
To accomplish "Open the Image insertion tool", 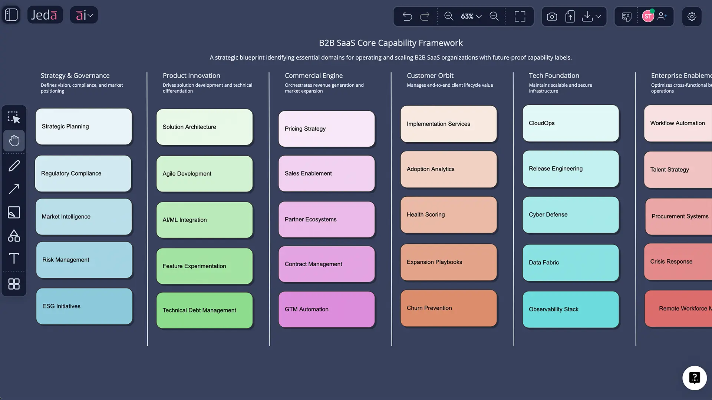I will [14, 212].
